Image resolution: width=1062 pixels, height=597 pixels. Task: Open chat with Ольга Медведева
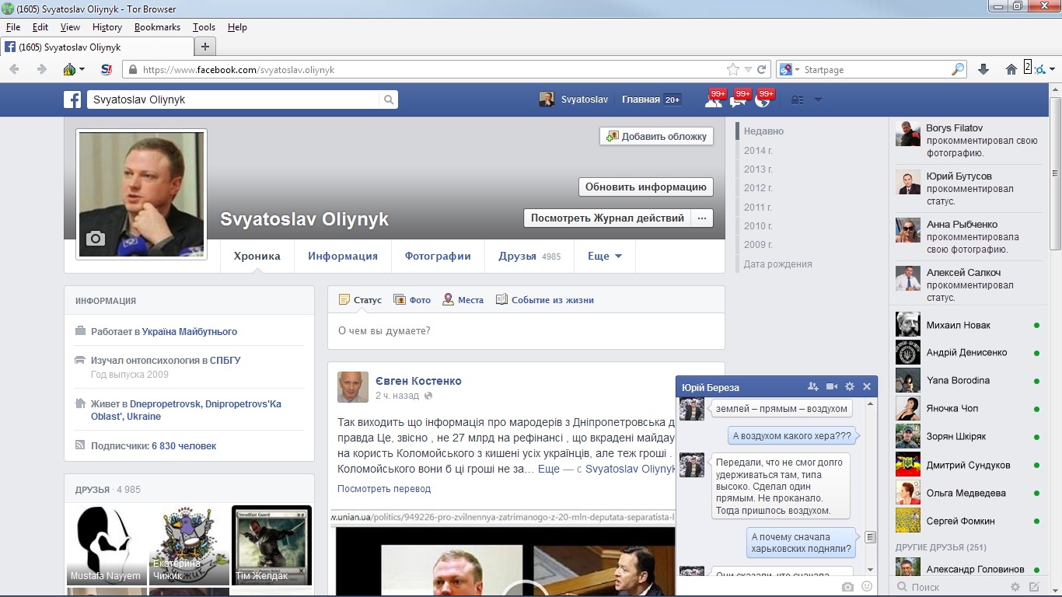[x=967, y=493]
